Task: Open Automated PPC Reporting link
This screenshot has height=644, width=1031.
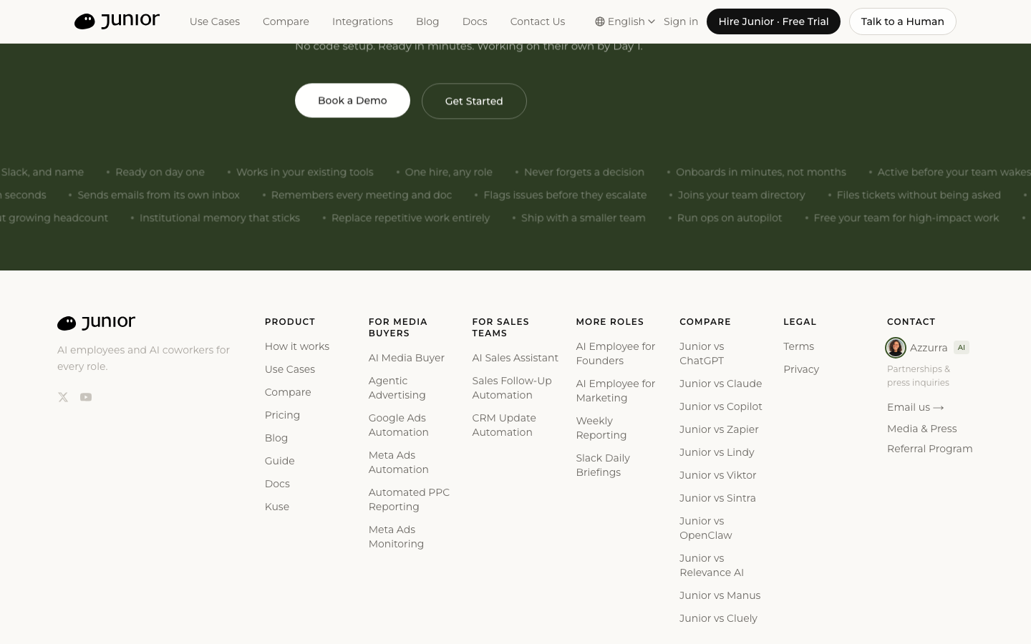Action: point(409,499)
